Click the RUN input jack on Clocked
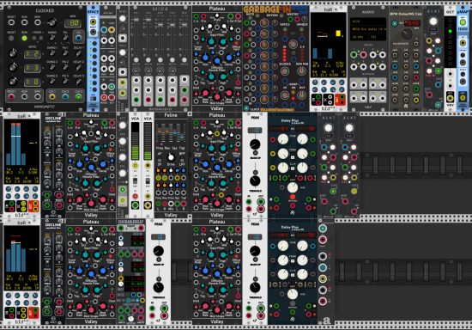 (24, 22)
